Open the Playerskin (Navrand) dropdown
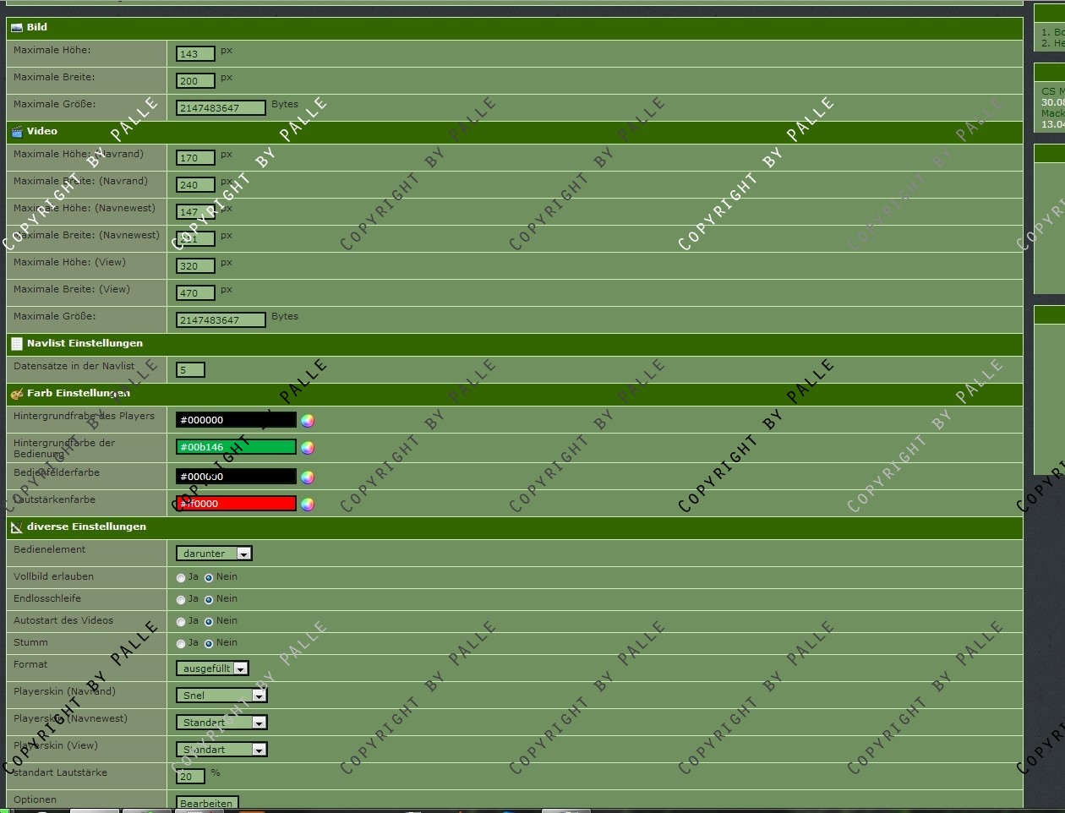The image size is (1065, 813). click(x=221, y=696)
